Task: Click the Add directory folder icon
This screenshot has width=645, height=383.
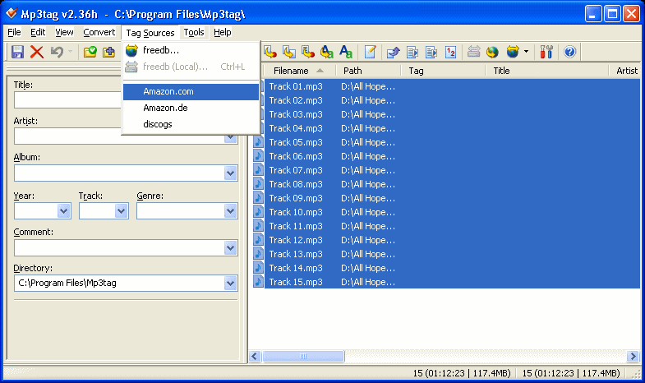Action: click(x=109, y=52)
